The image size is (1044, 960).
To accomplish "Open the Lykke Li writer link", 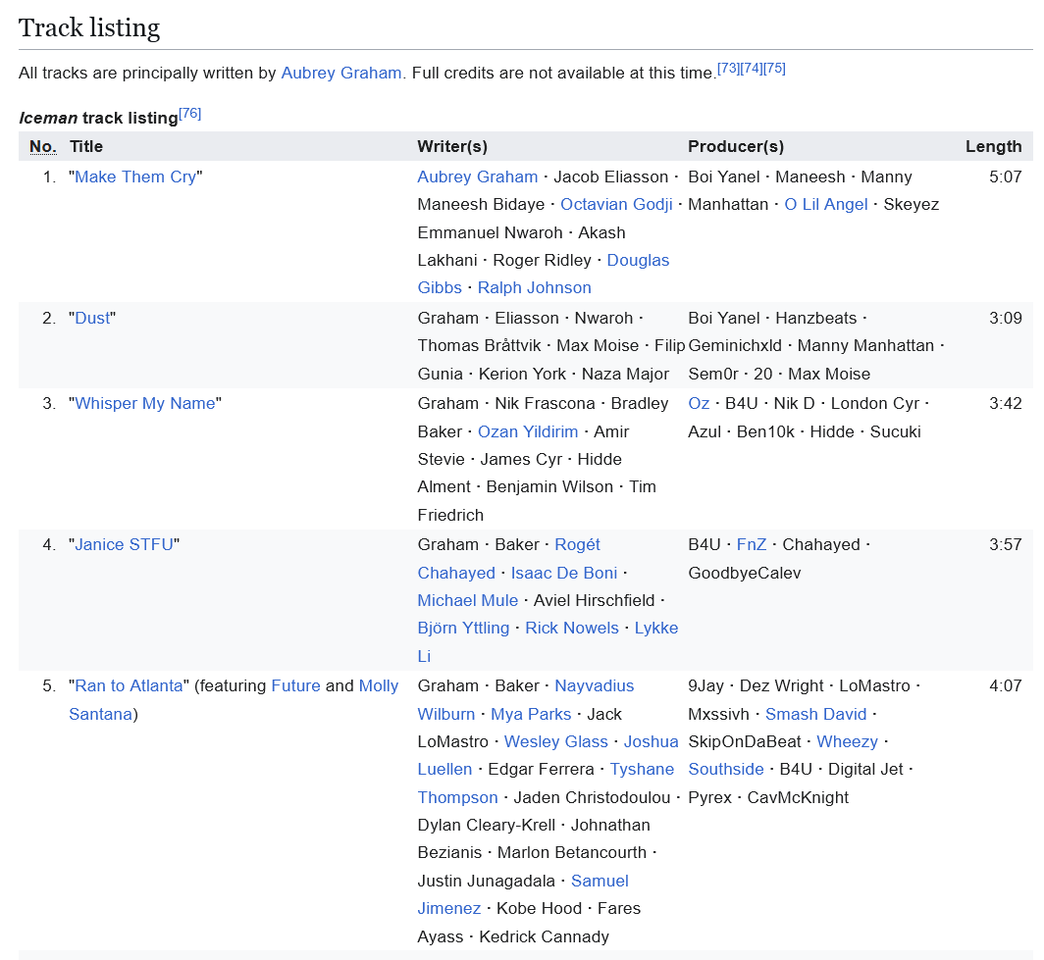I will tap(655, 628).
